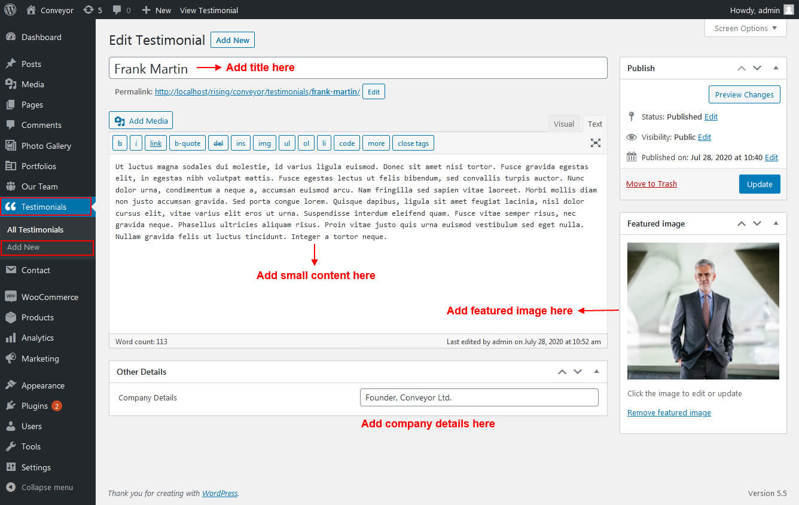Switch to the Visual editor tab
The width and height of the screenshot is (799, 505).
[563, 124]
